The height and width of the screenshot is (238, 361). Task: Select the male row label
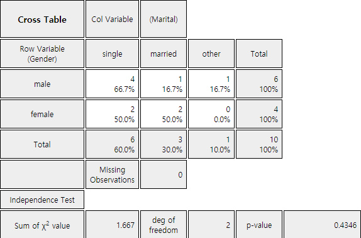[42, 84]
